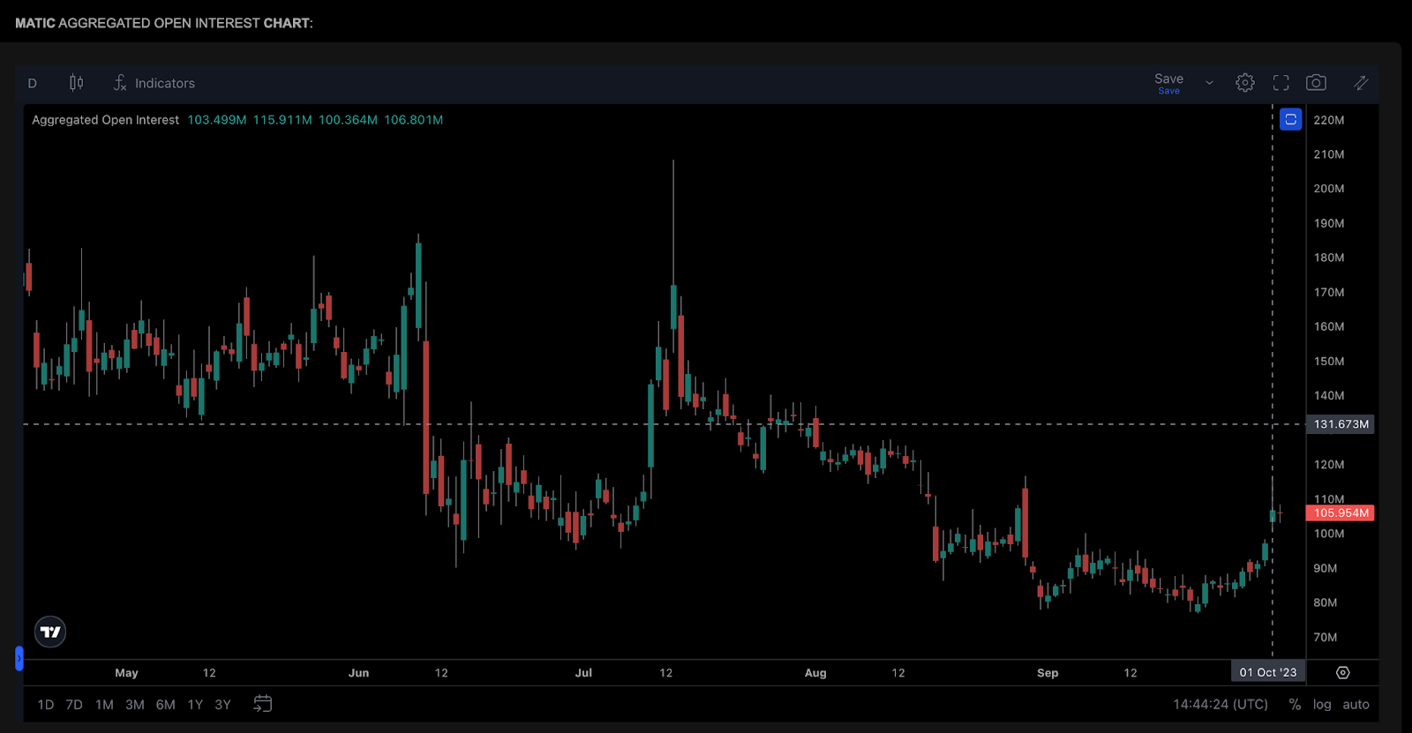Toggle percent scale mode

1295,704
